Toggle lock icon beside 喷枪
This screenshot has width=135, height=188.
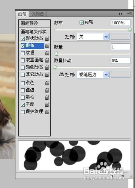47,97
